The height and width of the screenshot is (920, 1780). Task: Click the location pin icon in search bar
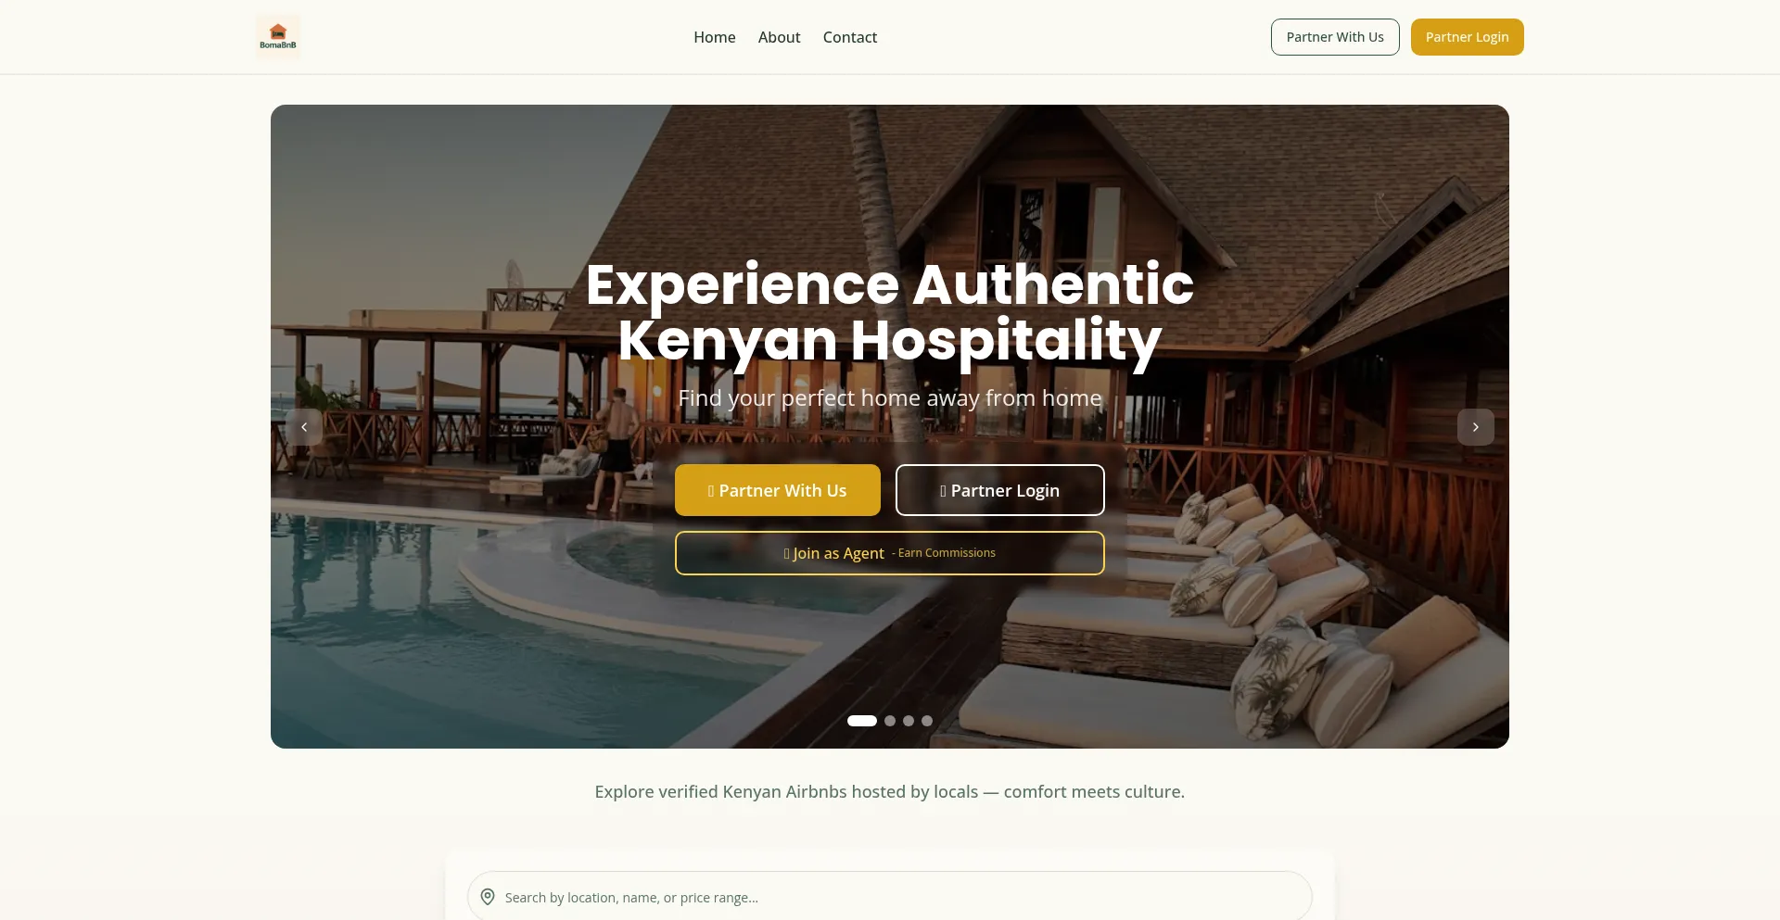click(488, 897)
